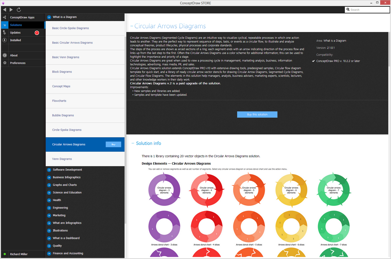Select Bubble Diagrams solution

[85, 116]
